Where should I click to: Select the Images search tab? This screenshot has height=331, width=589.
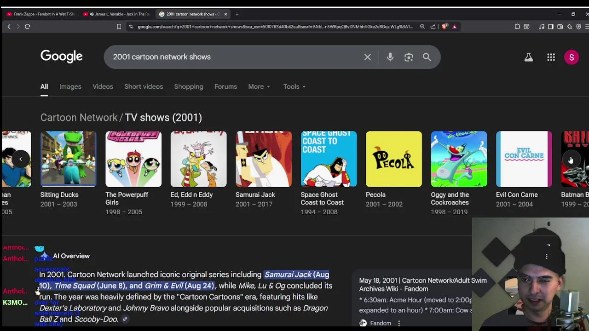tap(70, 86)
